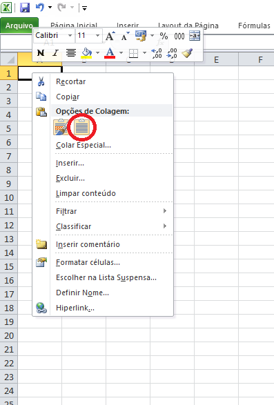Choose Recortar from context menu

[103, 81]
